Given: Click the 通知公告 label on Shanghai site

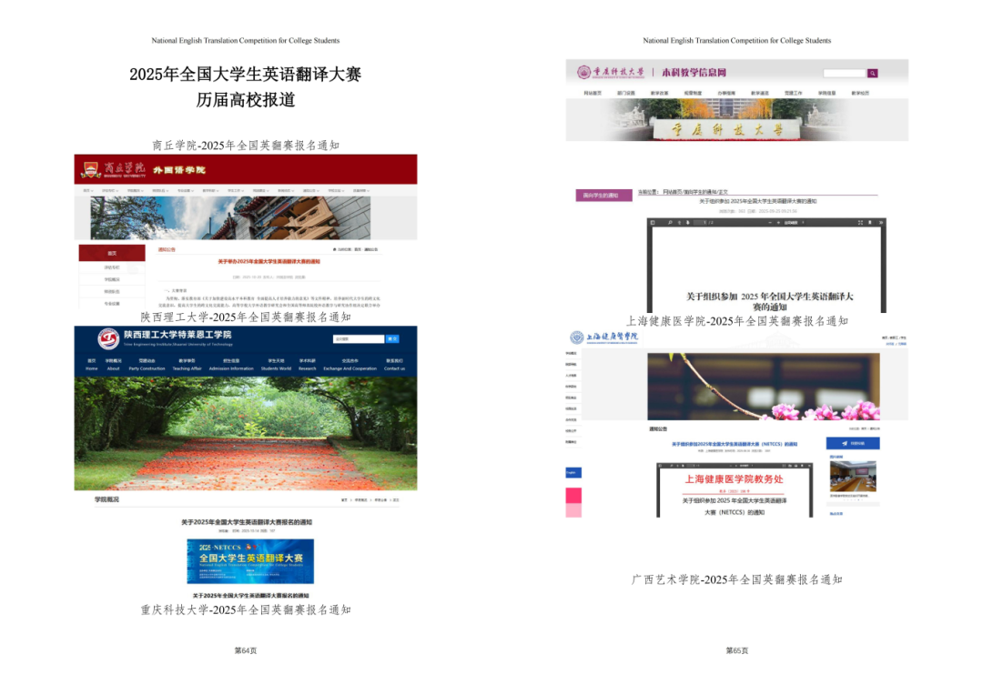Looking at the screenshot, I should pos(658,428).
